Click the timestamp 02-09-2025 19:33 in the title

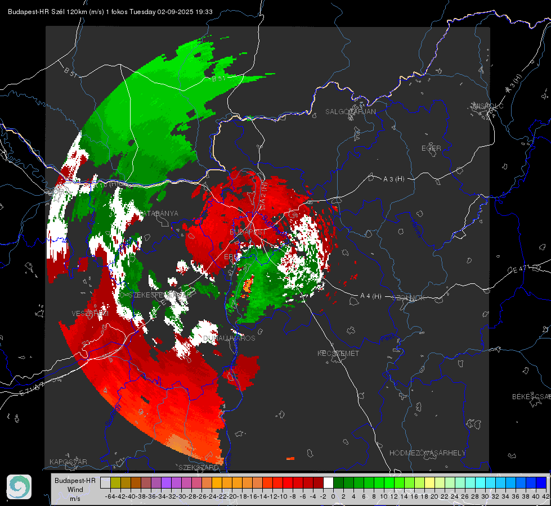(185, 12)
